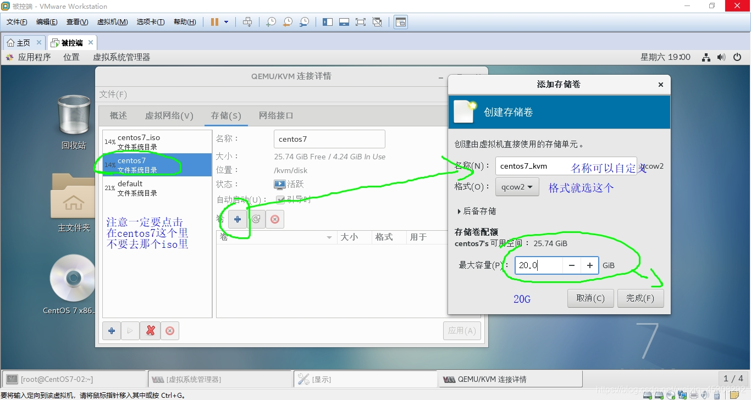Open the 格式 qcow2 dropdown

click(x=517, y=187)
